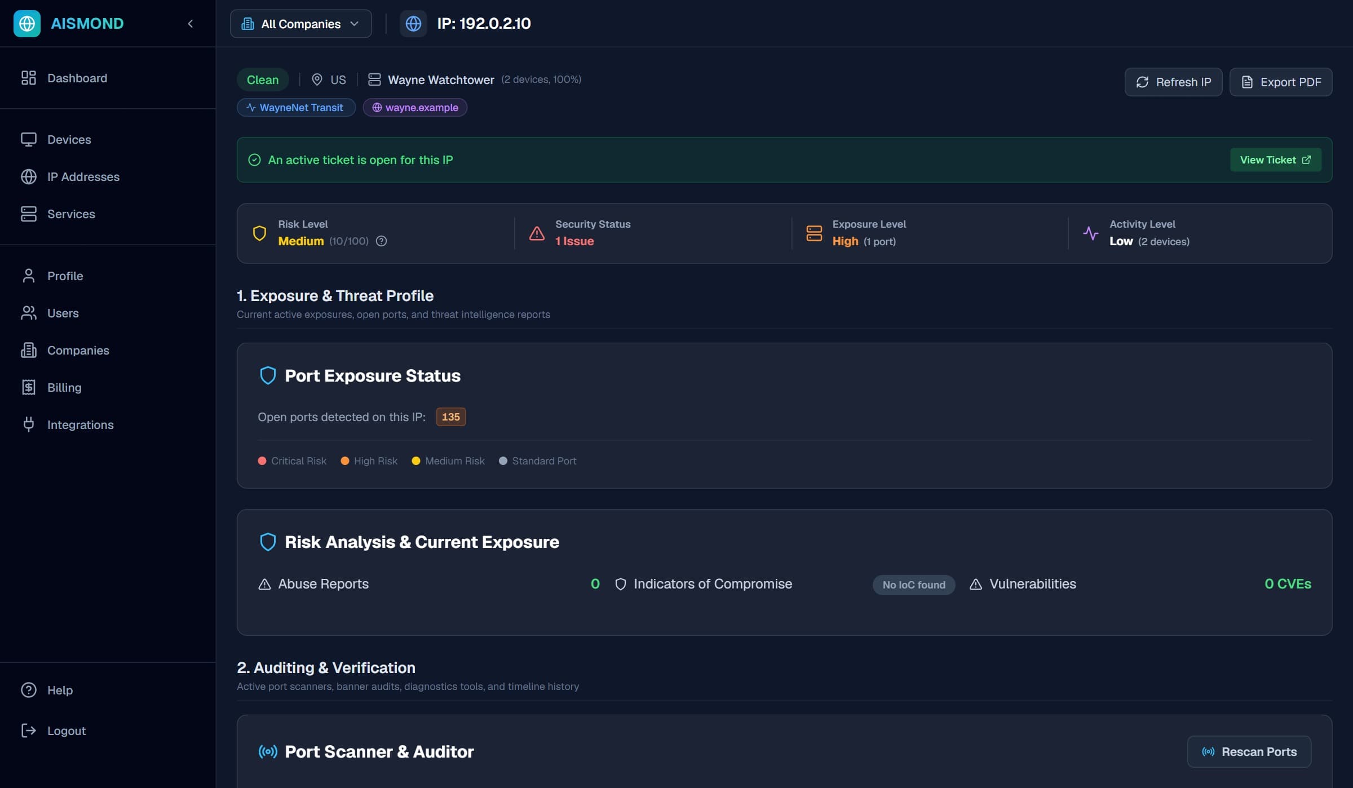This screenshot has width=1353, height=788.
Task: Open the Profile page
Action: pos(108,276)
